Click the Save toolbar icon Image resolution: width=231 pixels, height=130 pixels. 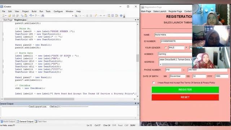(x=13, y=16)
